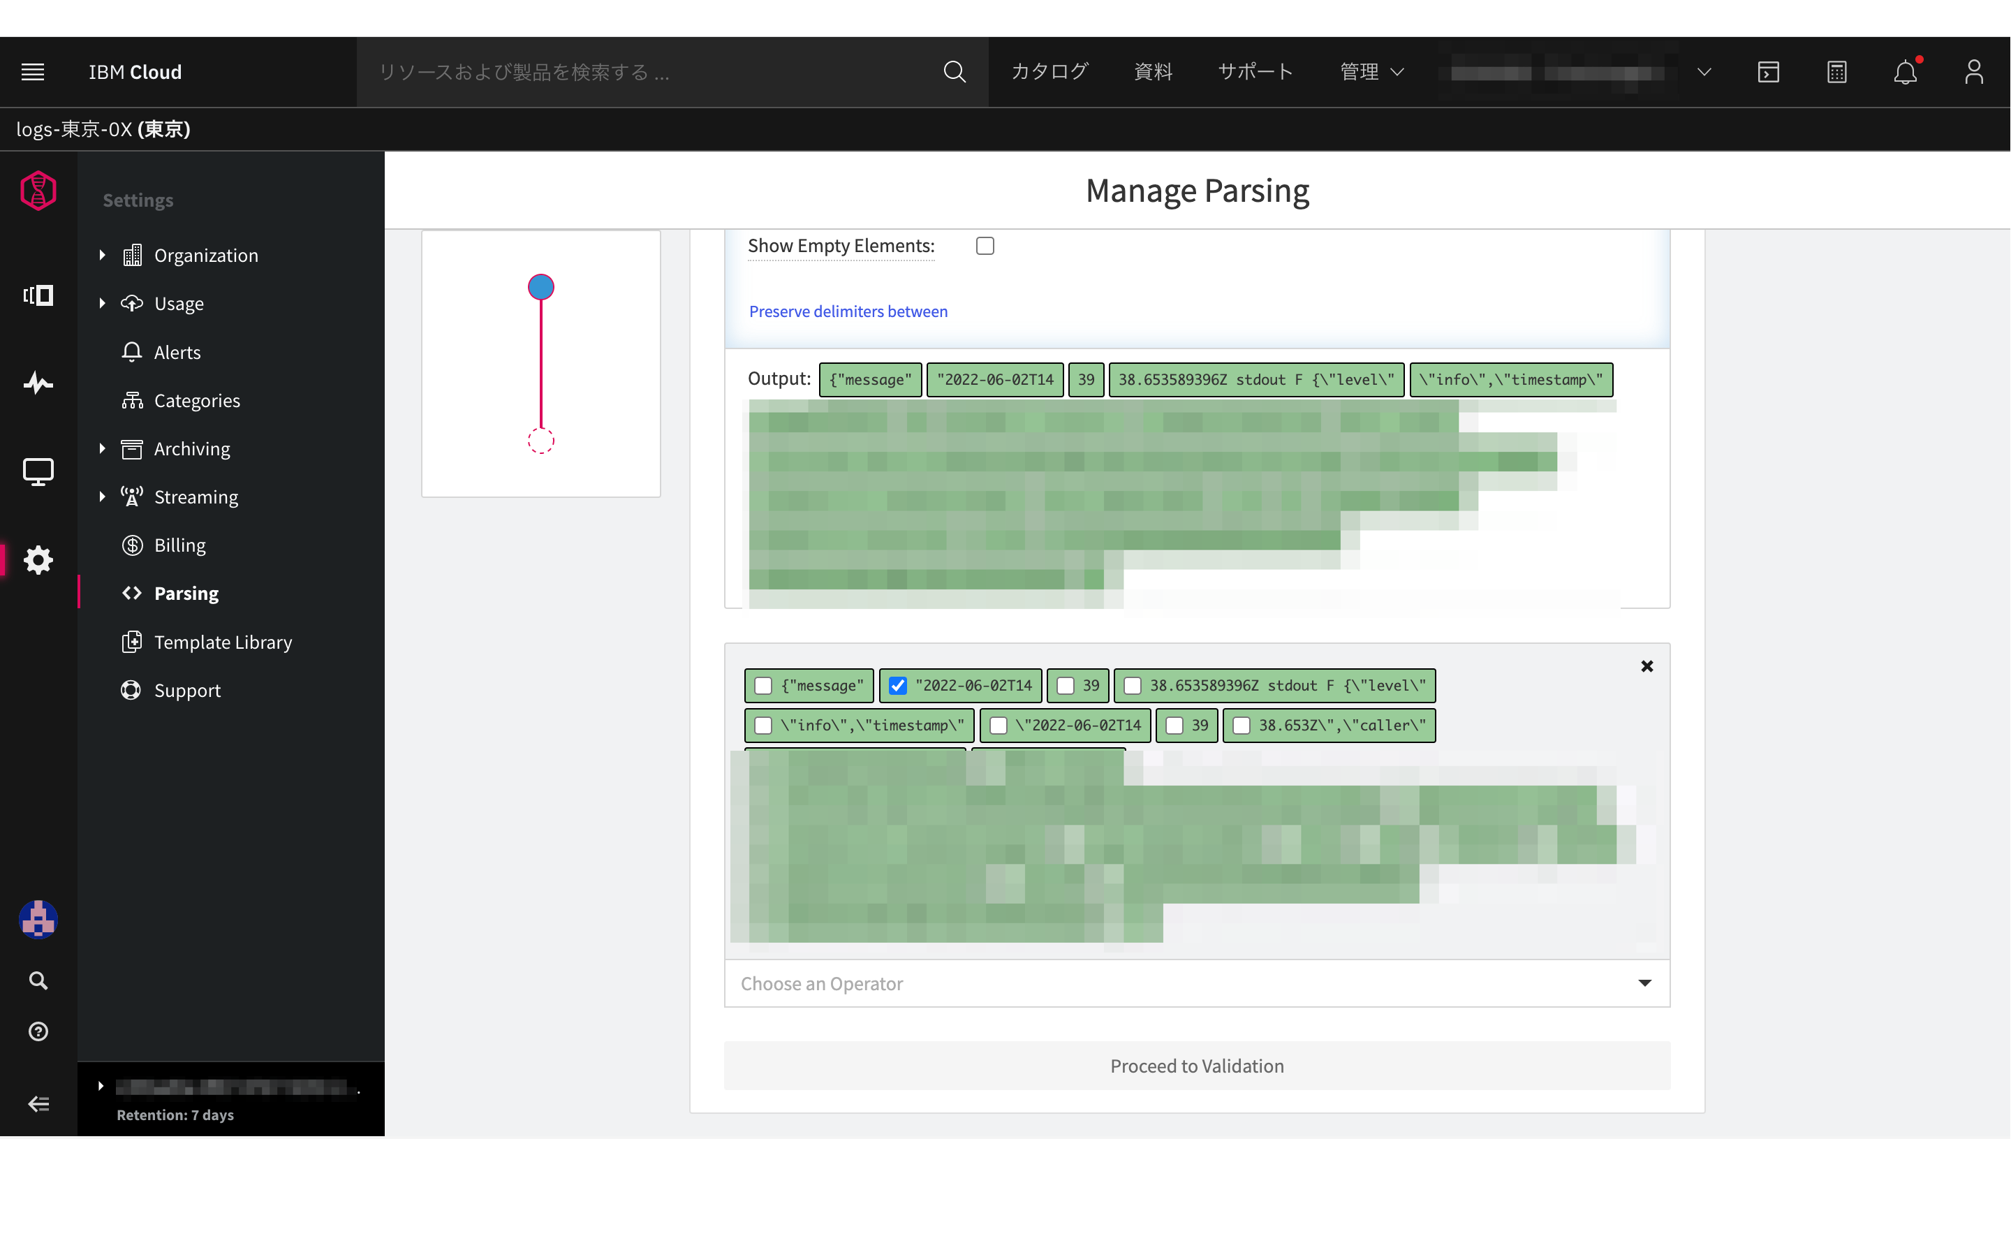Select Billing in the Settings menu

pyautogui.click(x=179, y=545)
